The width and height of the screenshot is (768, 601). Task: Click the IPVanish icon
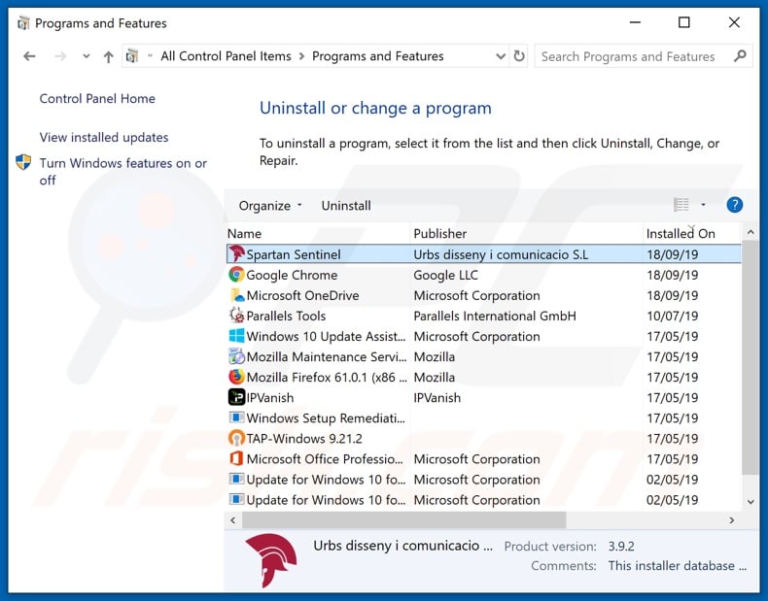(236, 397)
